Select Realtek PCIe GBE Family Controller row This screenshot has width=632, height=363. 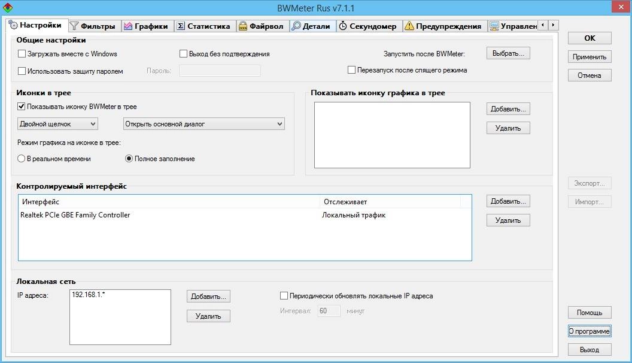245,215
